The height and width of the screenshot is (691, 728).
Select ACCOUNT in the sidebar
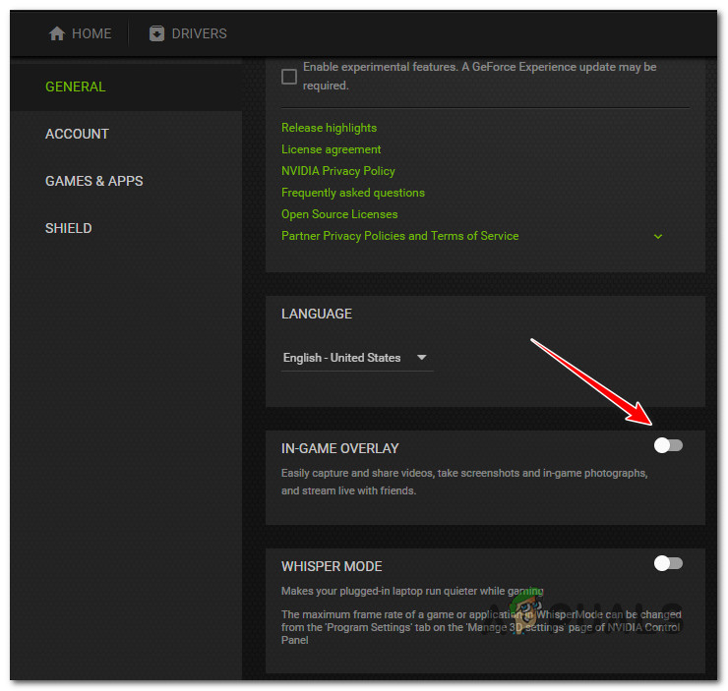77,134
